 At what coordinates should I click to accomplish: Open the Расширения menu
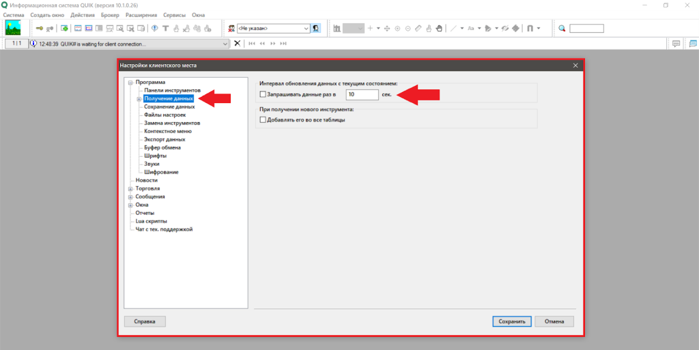(141, 15)
